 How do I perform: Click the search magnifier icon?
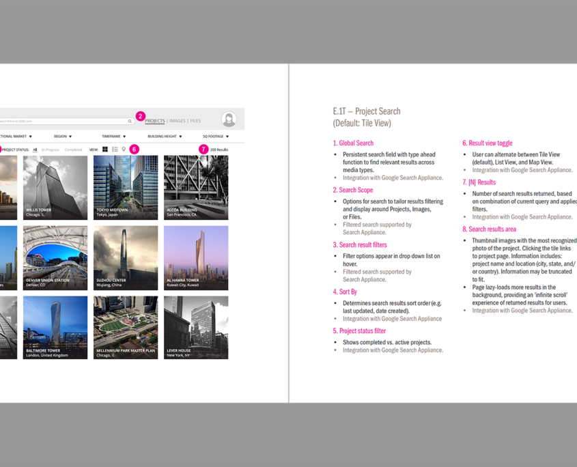(130, 121)
